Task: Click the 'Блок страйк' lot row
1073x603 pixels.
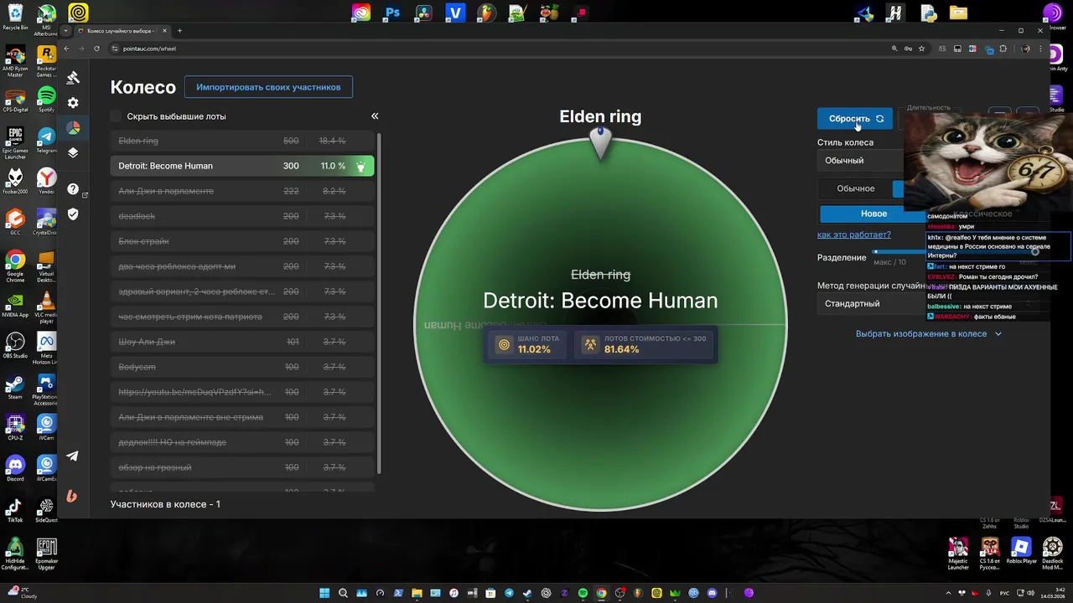Action: tap(242, 241)
